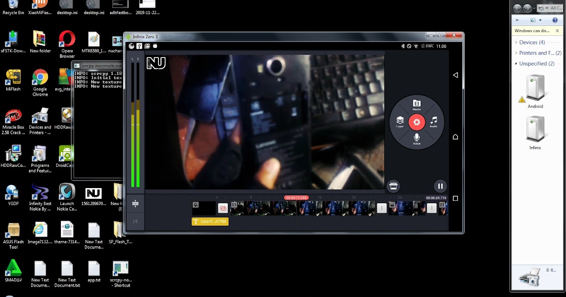The height and width of the screenshot is (297, 566).
Task: Click the Infinix Zero 3 window title
Action: [x=145, y=37]
